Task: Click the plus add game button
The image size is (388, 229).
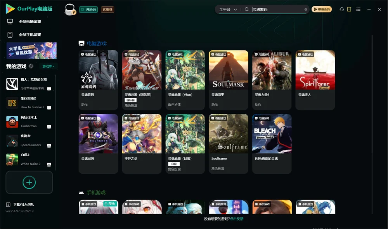Action: click(x=29, y=182)
